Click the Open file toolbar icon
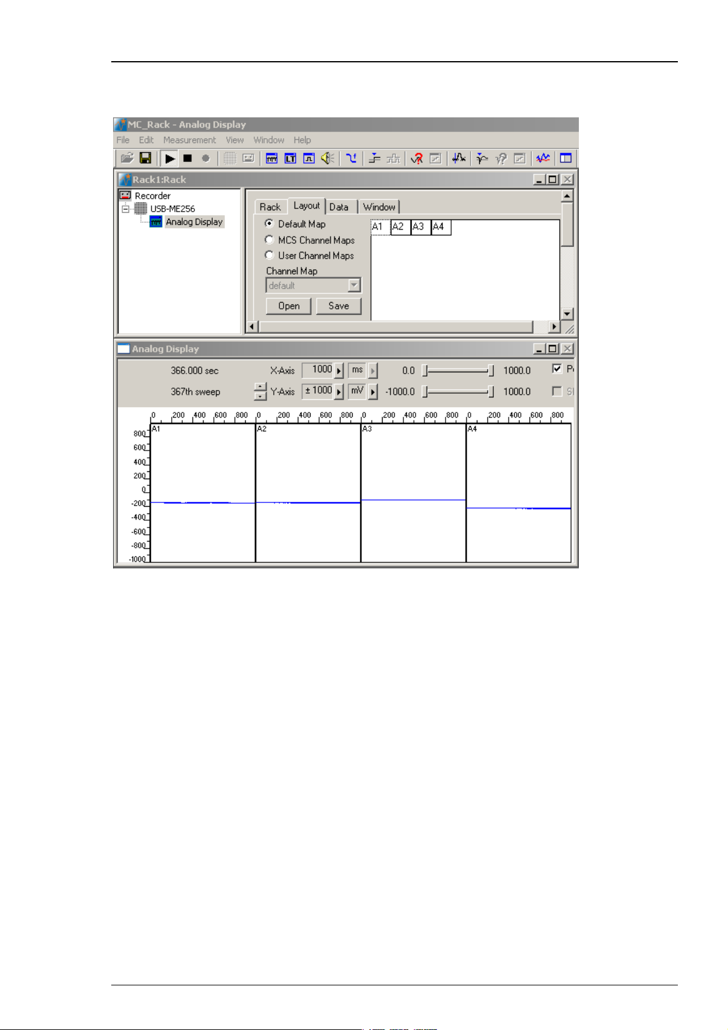Viewport: 728px width, 1030px height. tap(127, 158)
